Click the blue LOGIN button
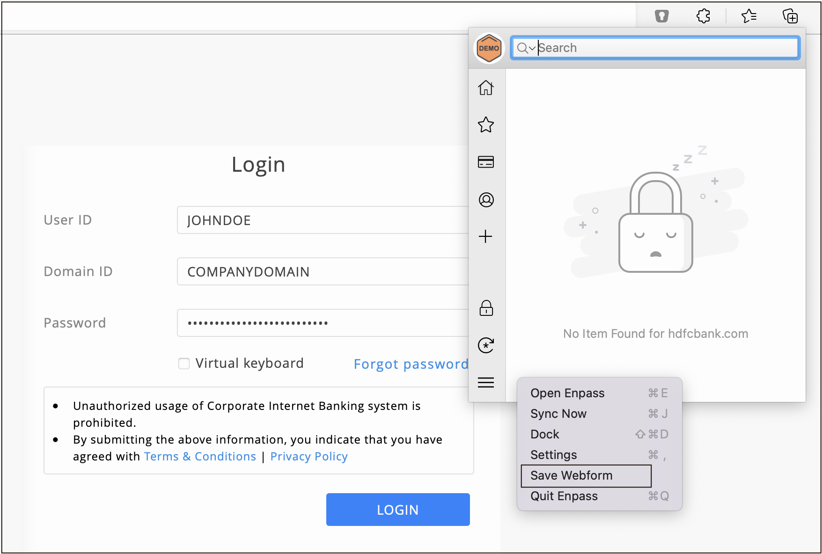 coord(398,510)
